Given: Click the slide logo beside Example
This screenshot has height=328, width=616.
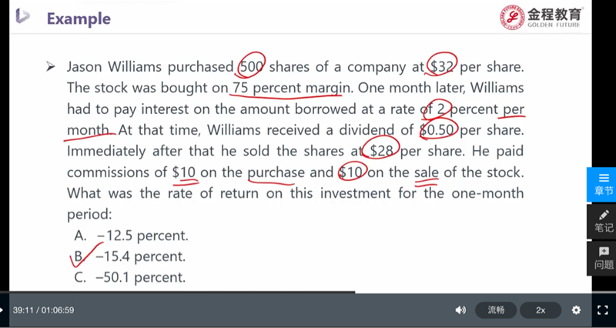Looking at the screenshot, I should (x=23, y=17).
